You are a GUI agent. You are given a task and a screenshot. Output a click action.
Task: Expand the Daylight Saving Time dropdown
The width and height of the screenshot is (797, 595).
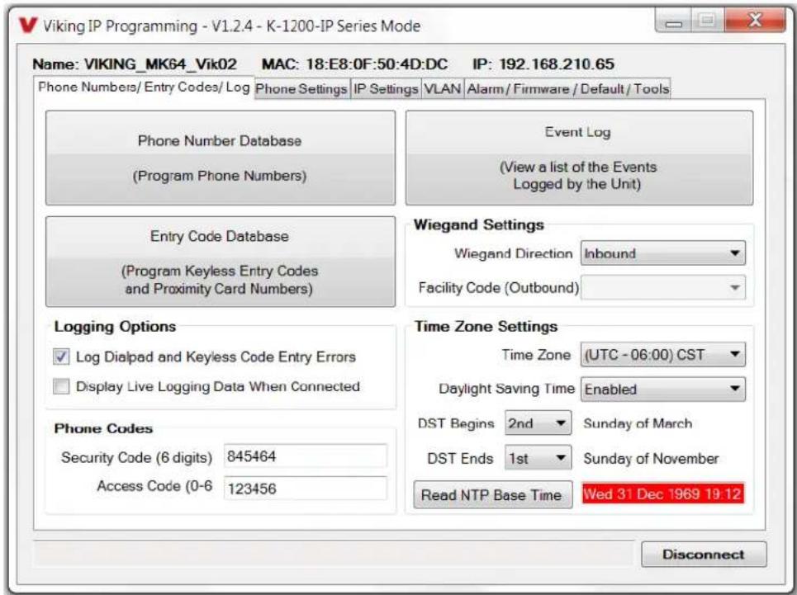pyautogui.click(x=663, y=389)
